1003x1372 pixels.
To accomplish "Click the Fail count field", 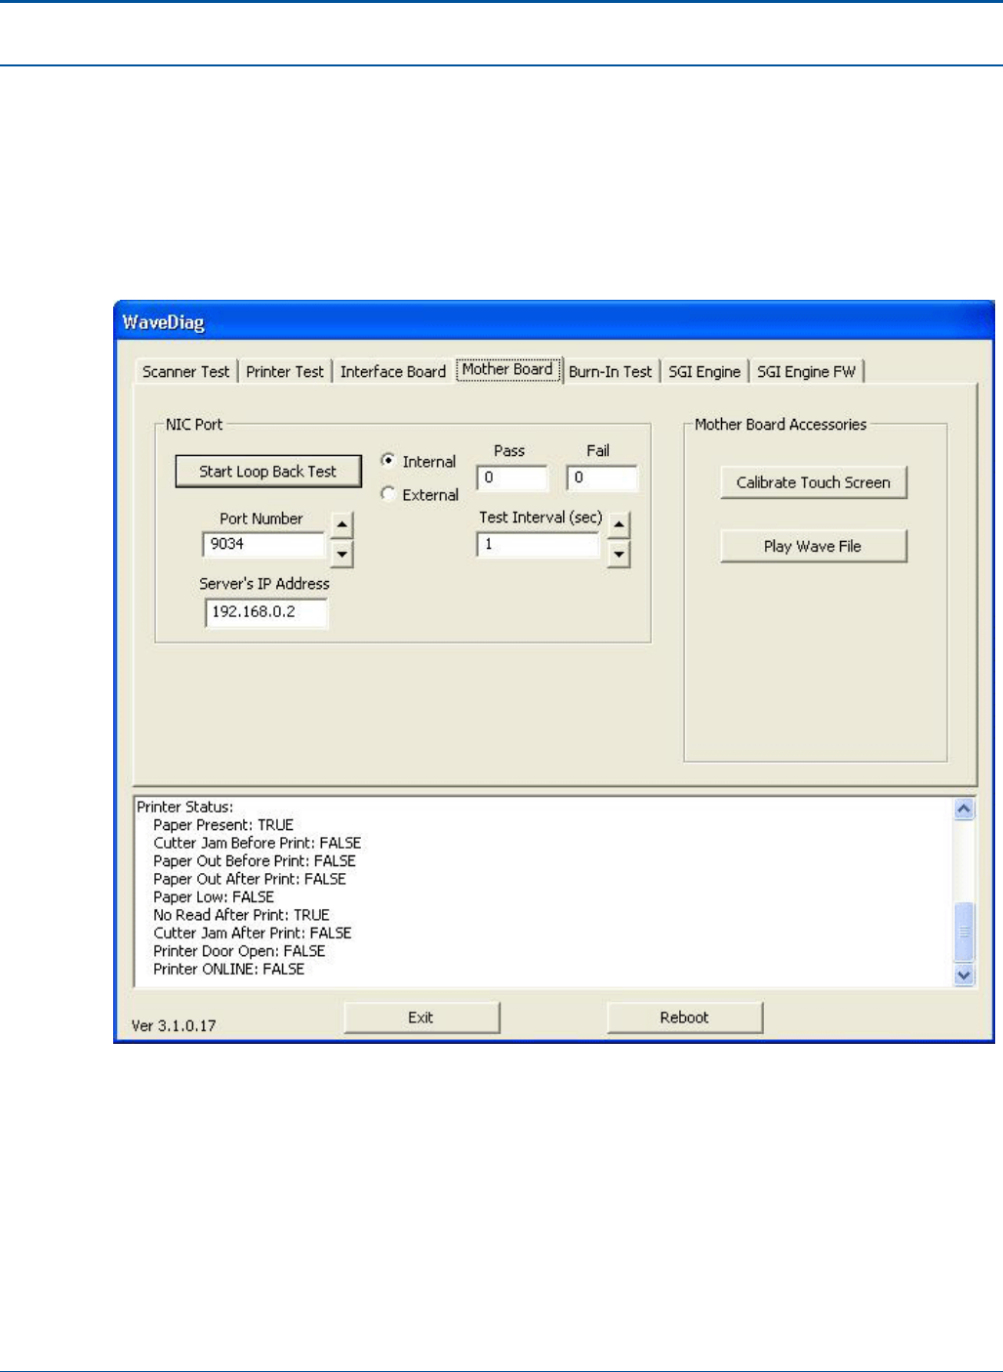I will coord(602,478).
